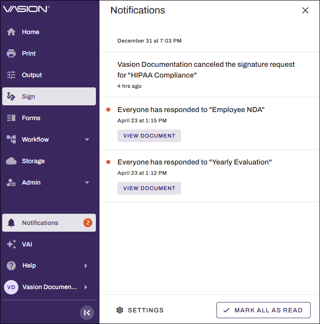Open Everyone has responded to Yearly Evaluation

click(x=195, y=162)
